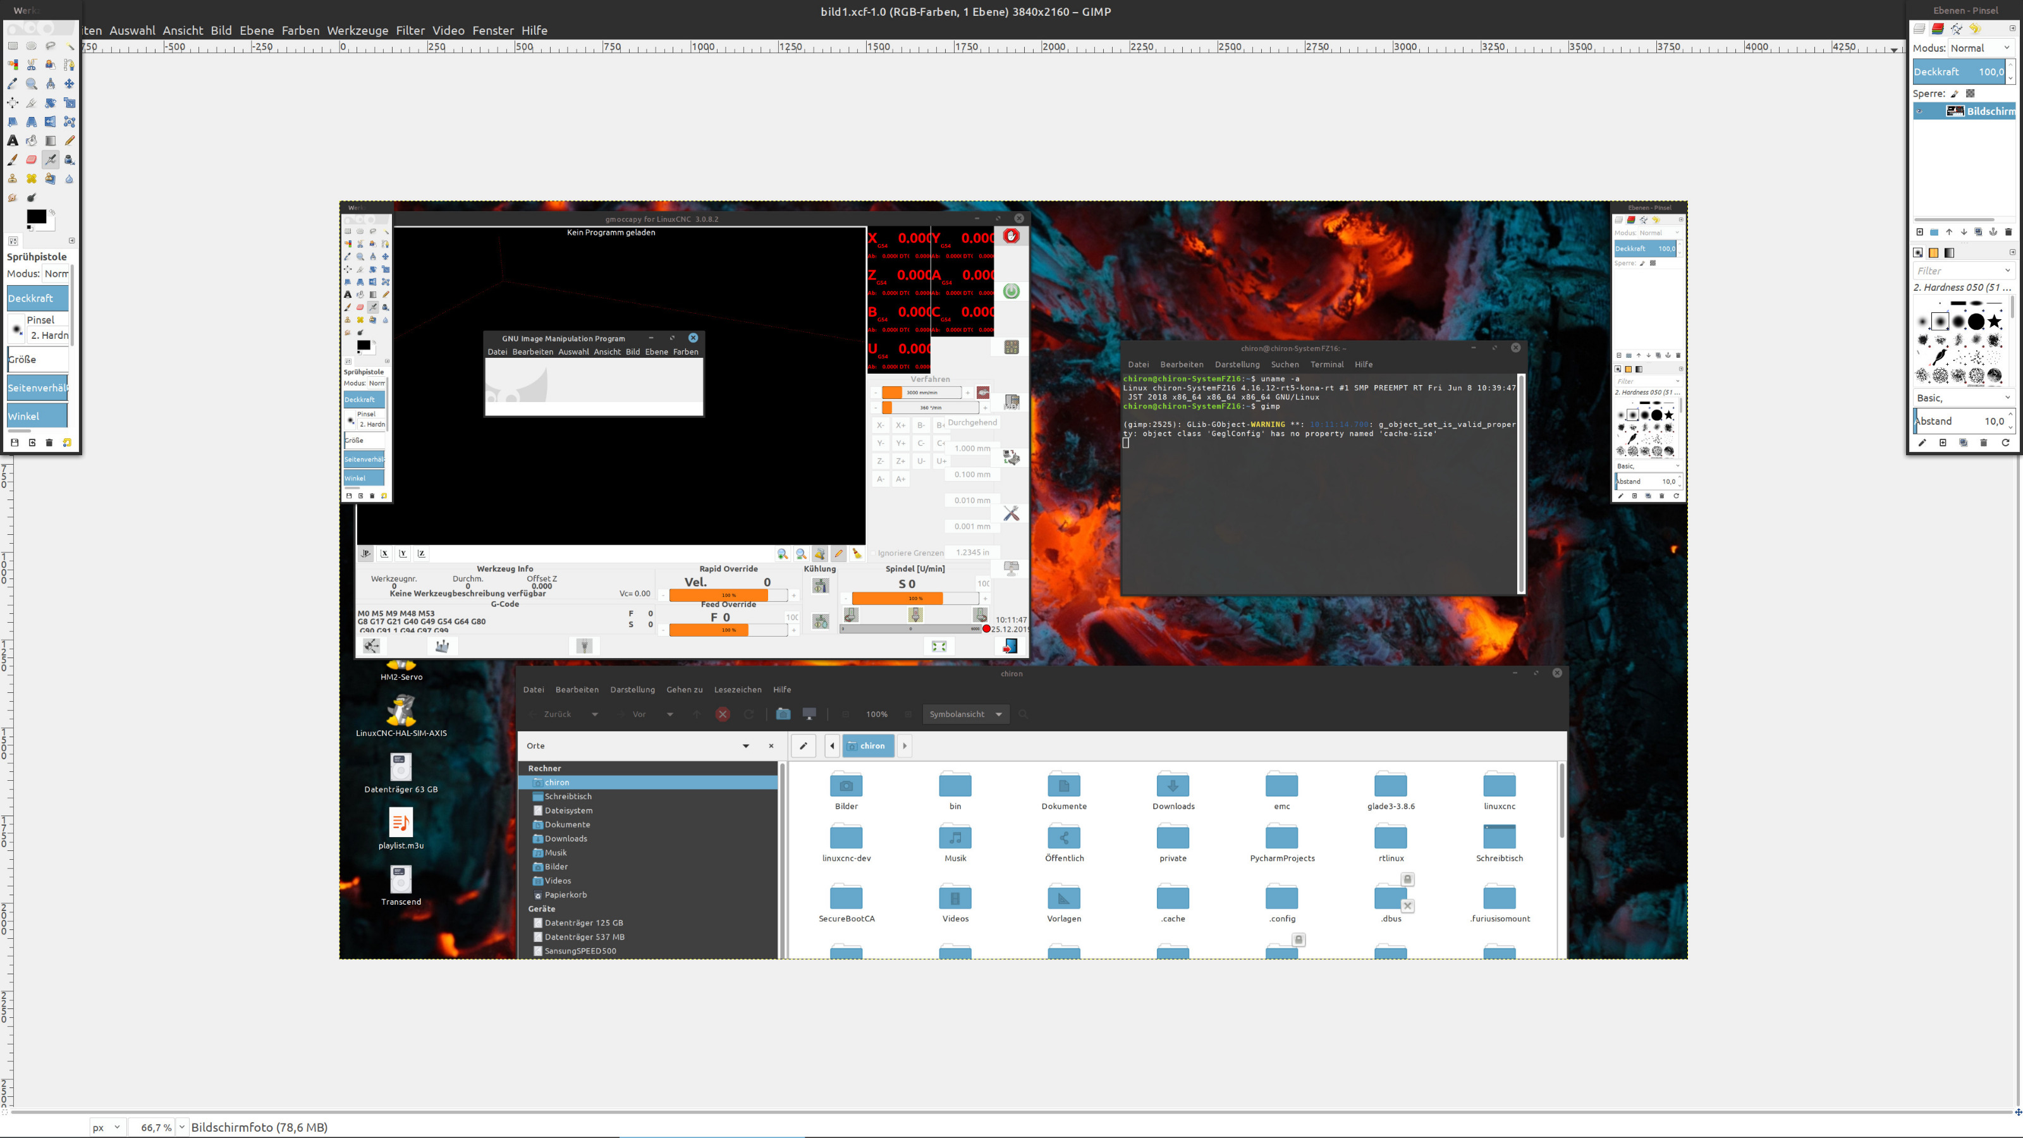Select the Pencil tool
This screenshot has height=1138, width=2023.
tap(69, 140)
